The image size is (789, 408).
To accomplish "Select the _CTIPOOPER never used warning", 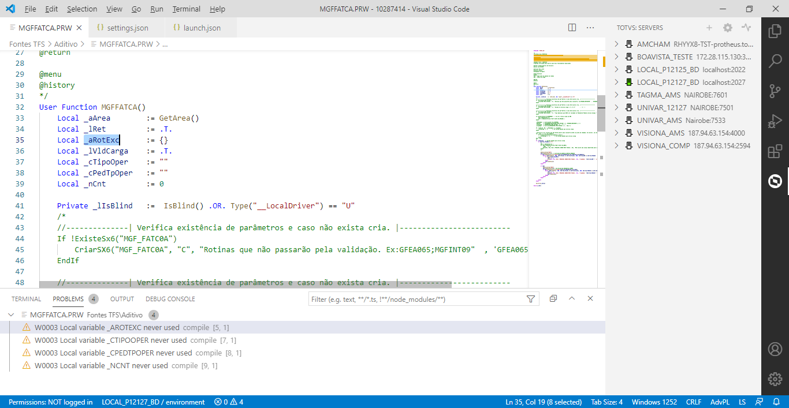I will click(303, 340).
